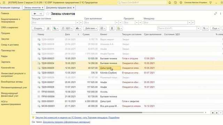This screenshot has width=223, height=125.
Task: Open Казначейство section
Action: pyautogui.click(x=8, y=68)
